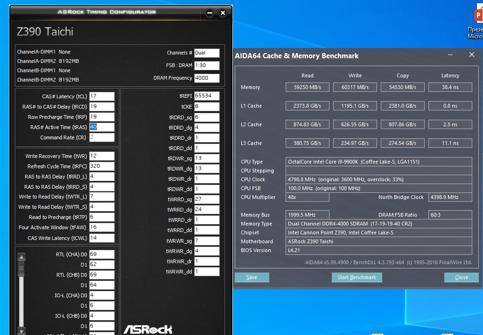Minimize the AIDA64 Benchmark window
Screen dimensions: 483x335
[x=450, y=55]
